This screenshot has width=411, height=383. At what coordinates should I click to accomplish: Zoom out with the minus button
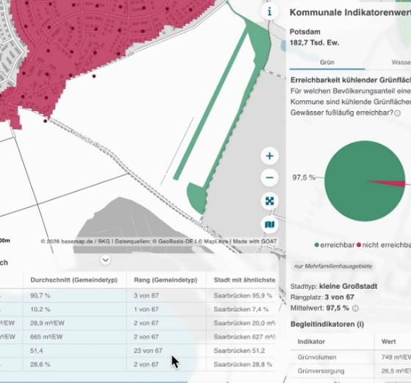269,178
